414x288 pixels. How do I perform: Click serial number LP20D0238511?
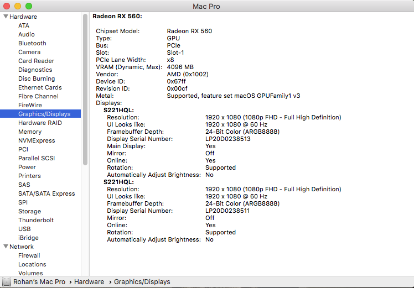[x=227, y=211]
